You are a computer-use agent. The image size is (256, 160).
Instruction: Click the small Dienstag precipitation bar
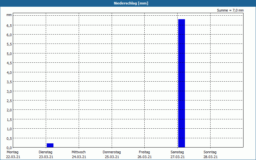click(50, 145)
